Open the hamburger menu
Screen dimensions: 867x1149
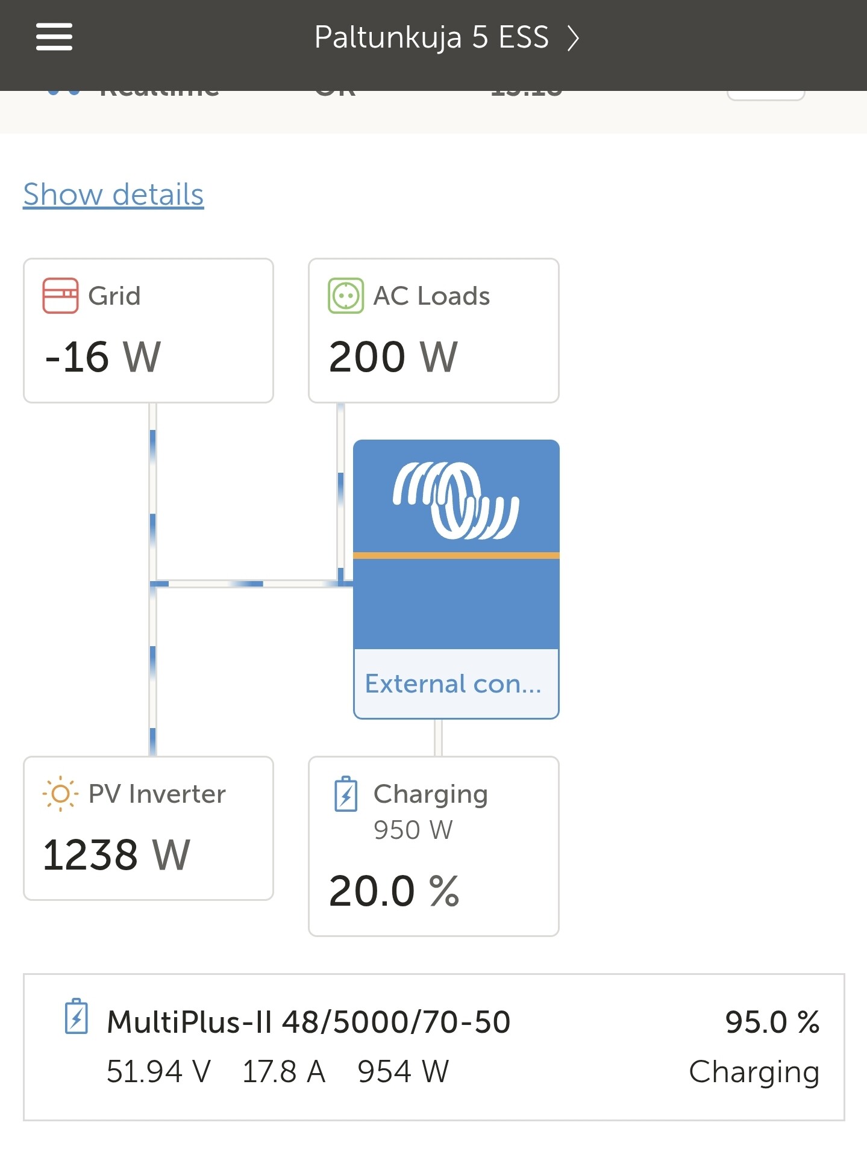(x=54, y=37)
